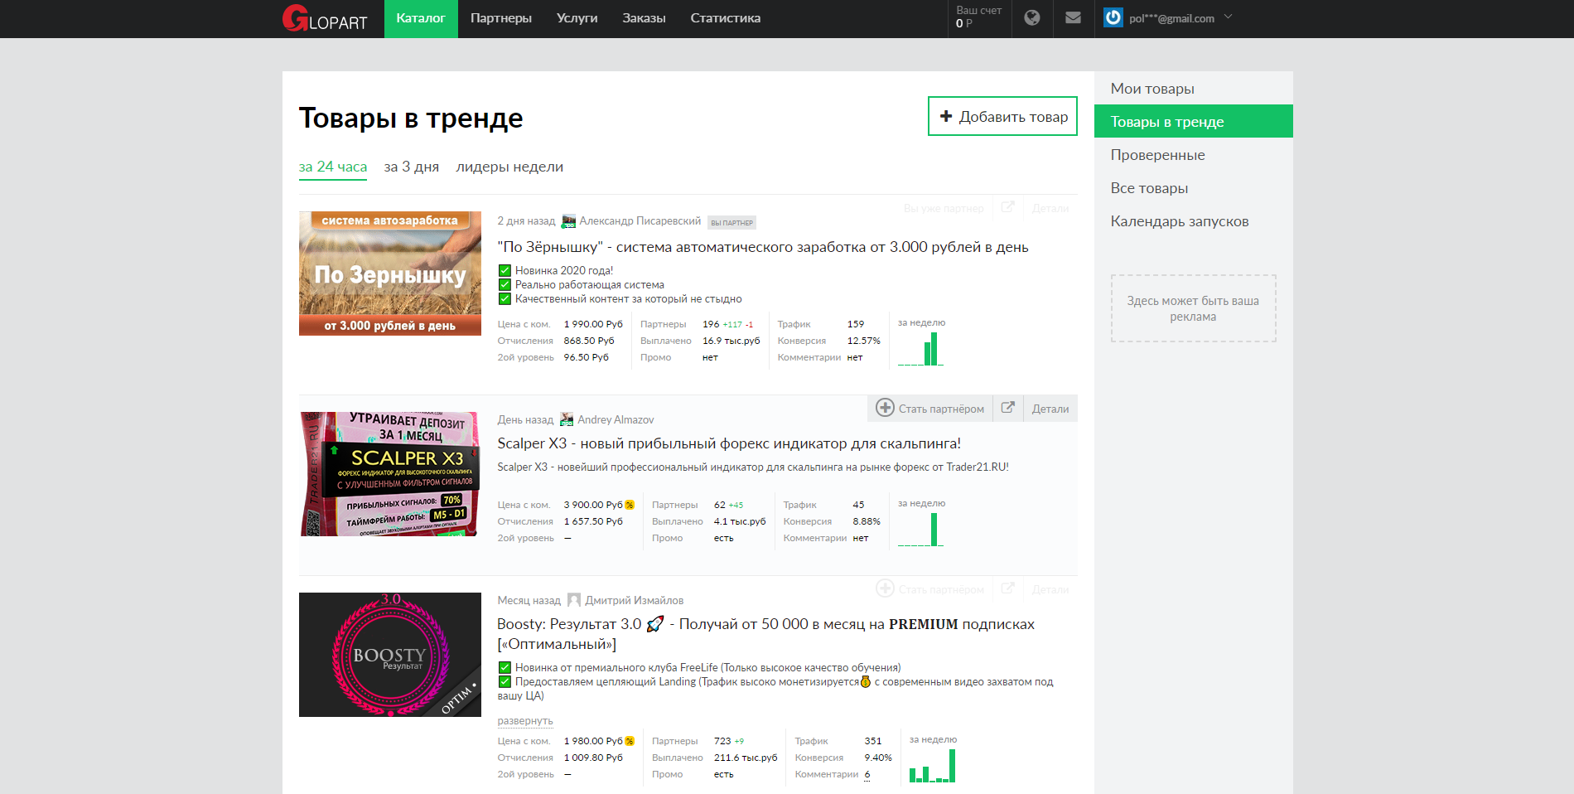
Task: Click Стать партнёром for Scalper X3
Action: 929,409
